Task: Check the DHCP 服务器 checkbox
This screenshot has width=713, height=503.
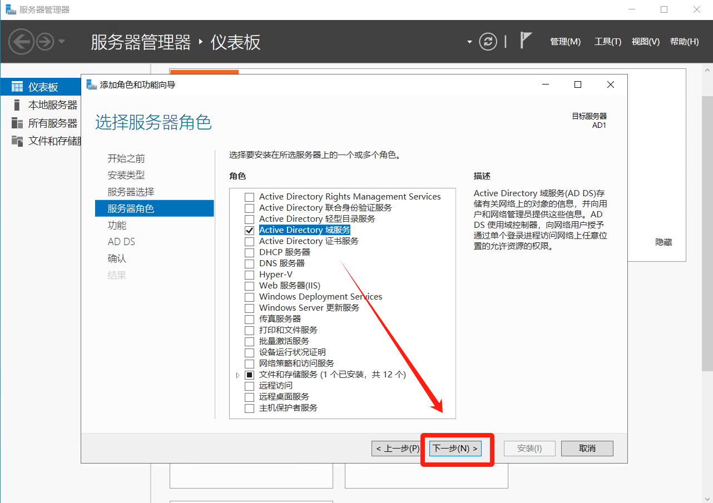Action: tap(249, 252)
